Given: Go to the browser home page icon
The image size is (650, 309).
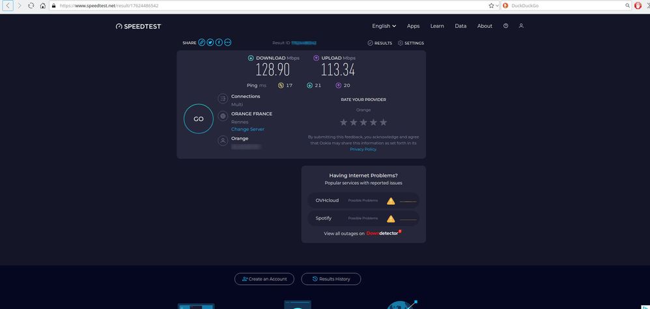Looking at the screenshot, I should click(x=43, y=6).
